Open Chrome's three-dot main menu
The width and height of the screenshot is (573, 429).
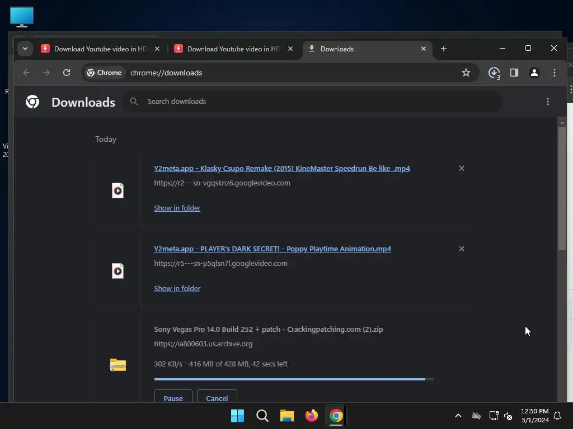(555, 73)
